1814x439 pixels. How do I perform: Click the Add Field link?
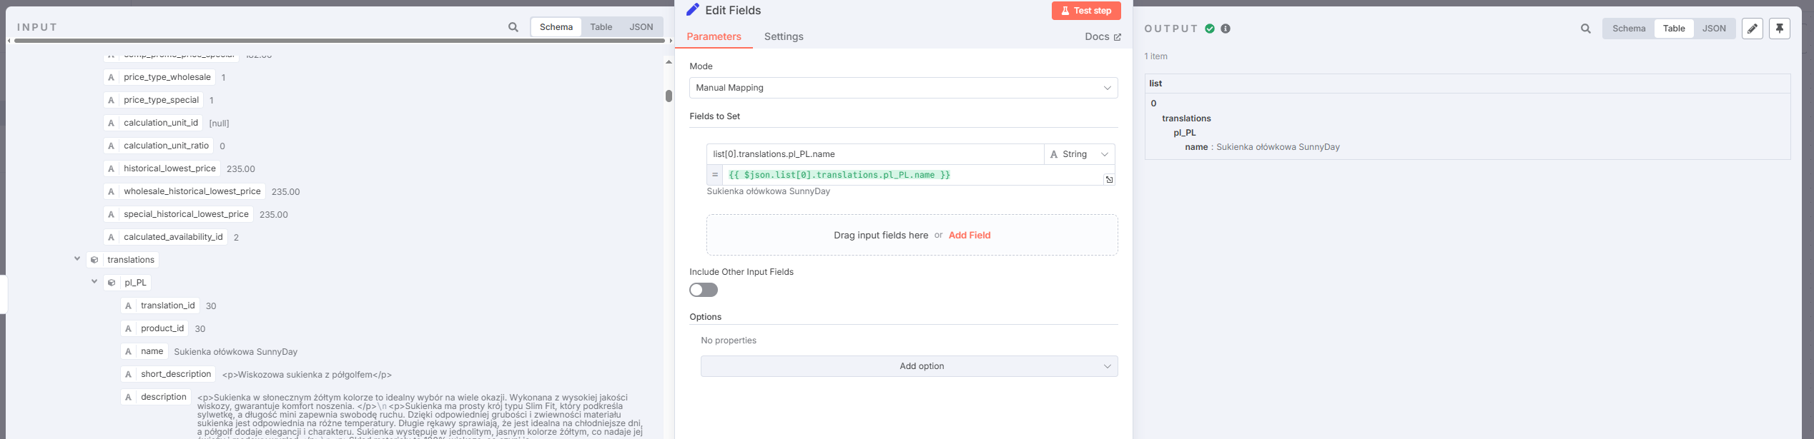[x=969, y=235]
